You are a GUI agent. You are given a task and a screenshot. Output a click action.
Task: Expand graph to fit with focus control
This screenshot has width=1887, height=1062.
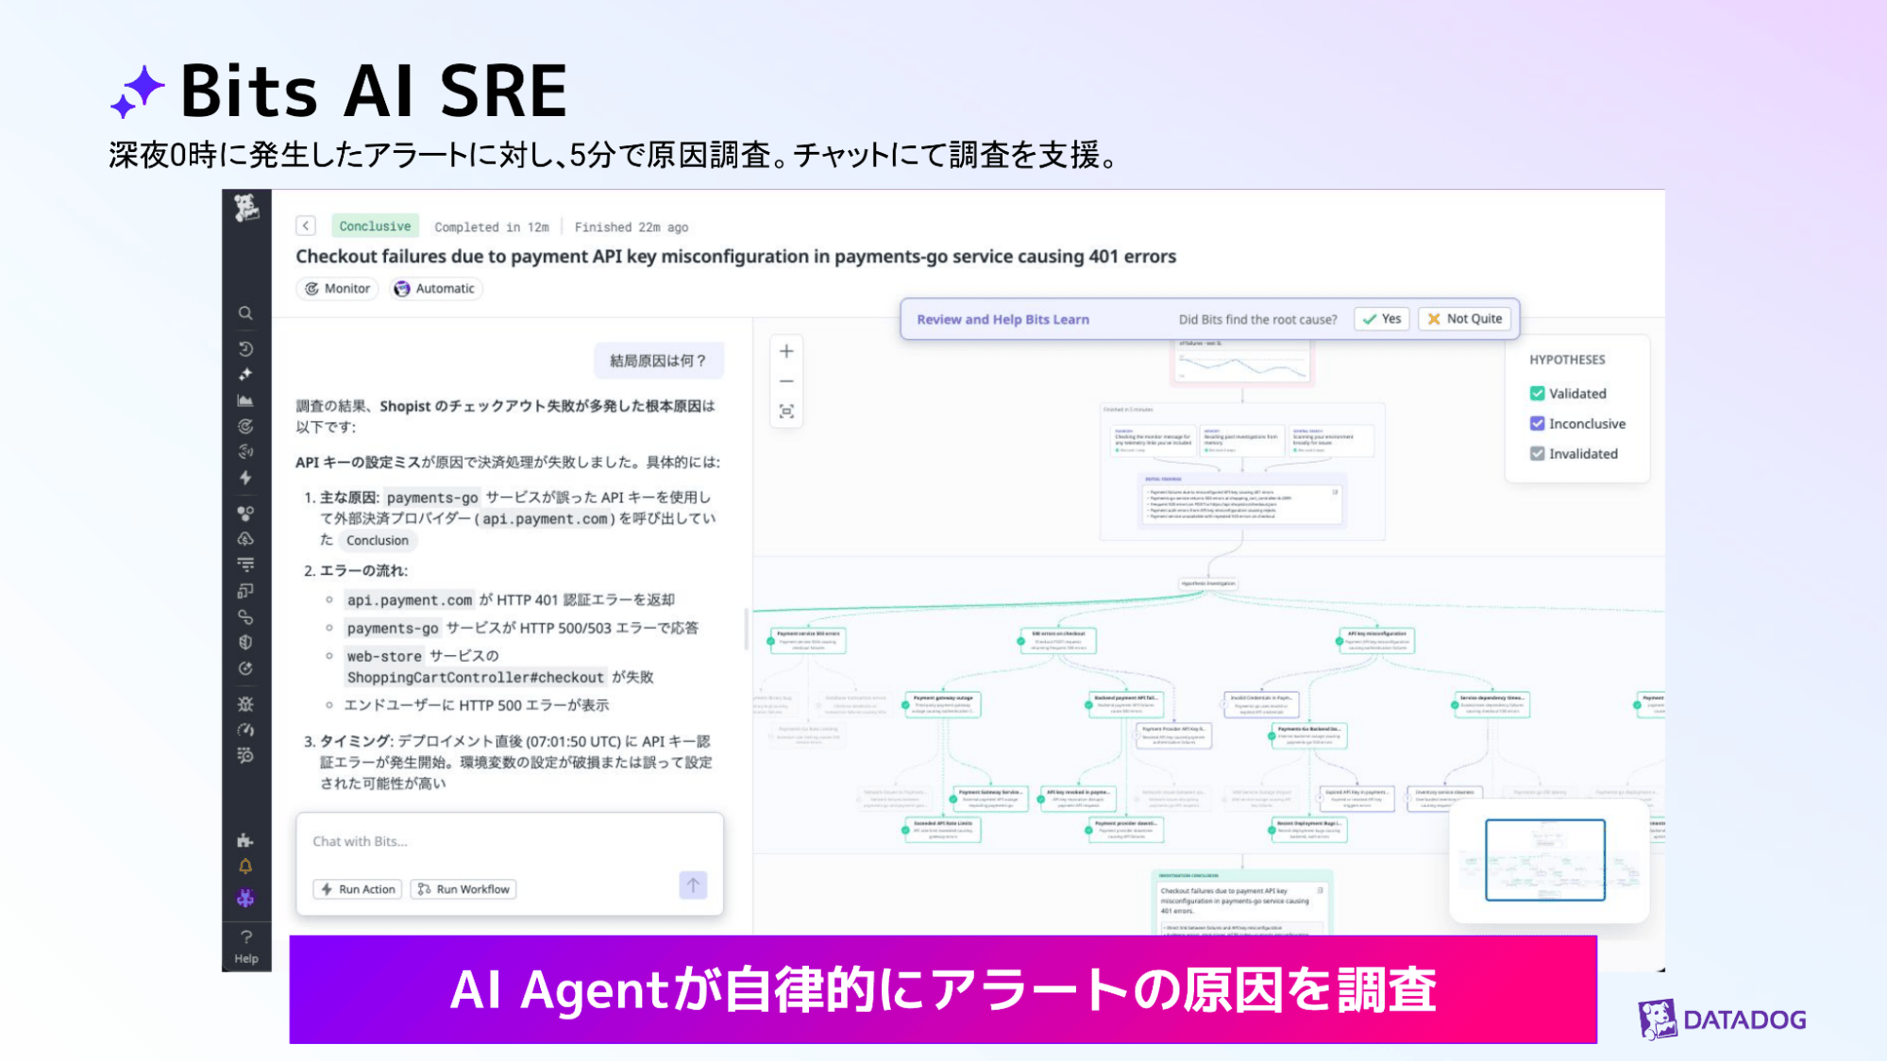click(x=786, y=412)
